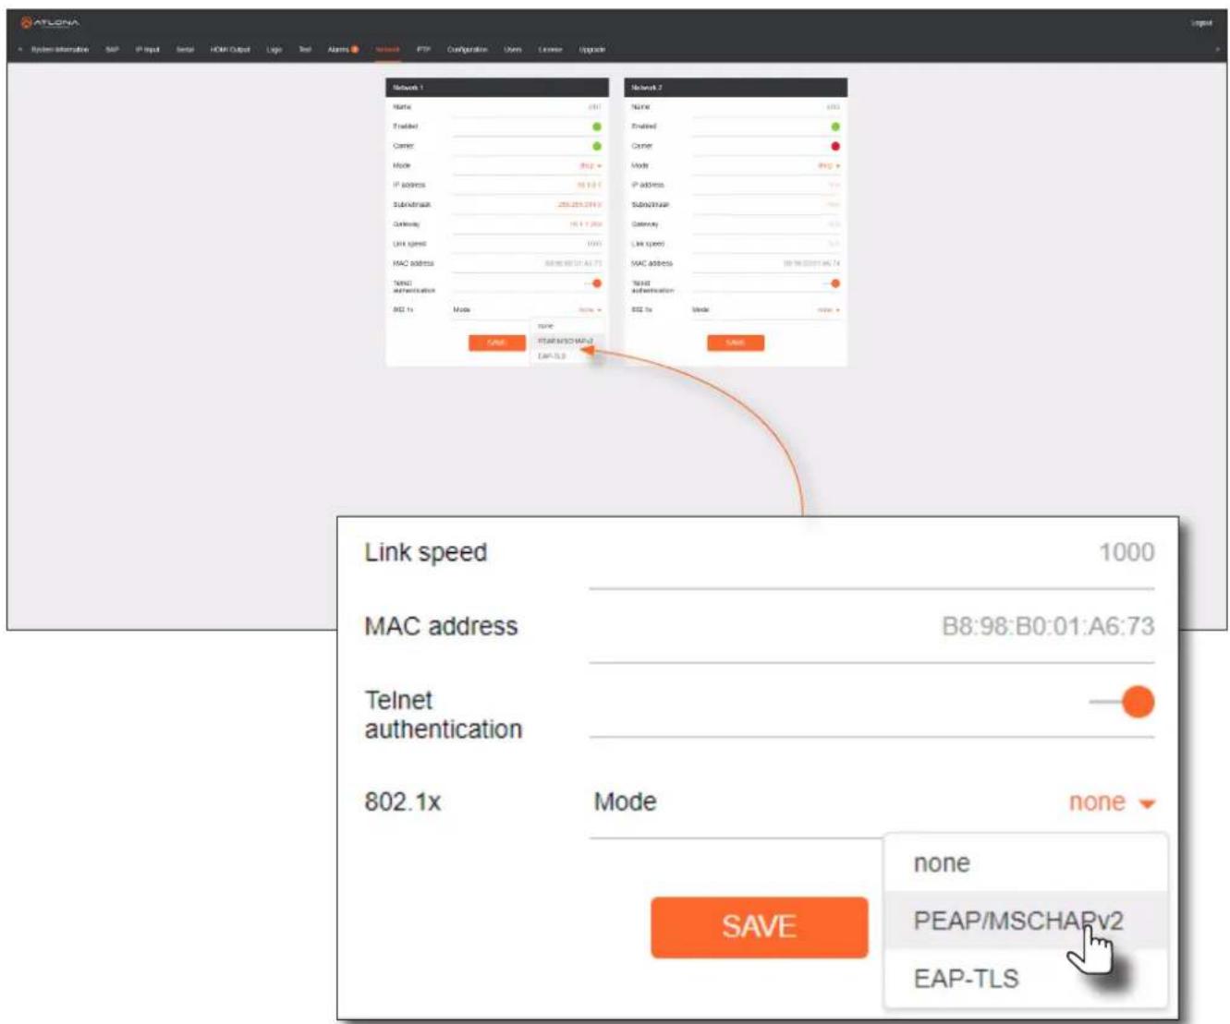Click the large SAVE button in the magnified callout

[760, 927]
